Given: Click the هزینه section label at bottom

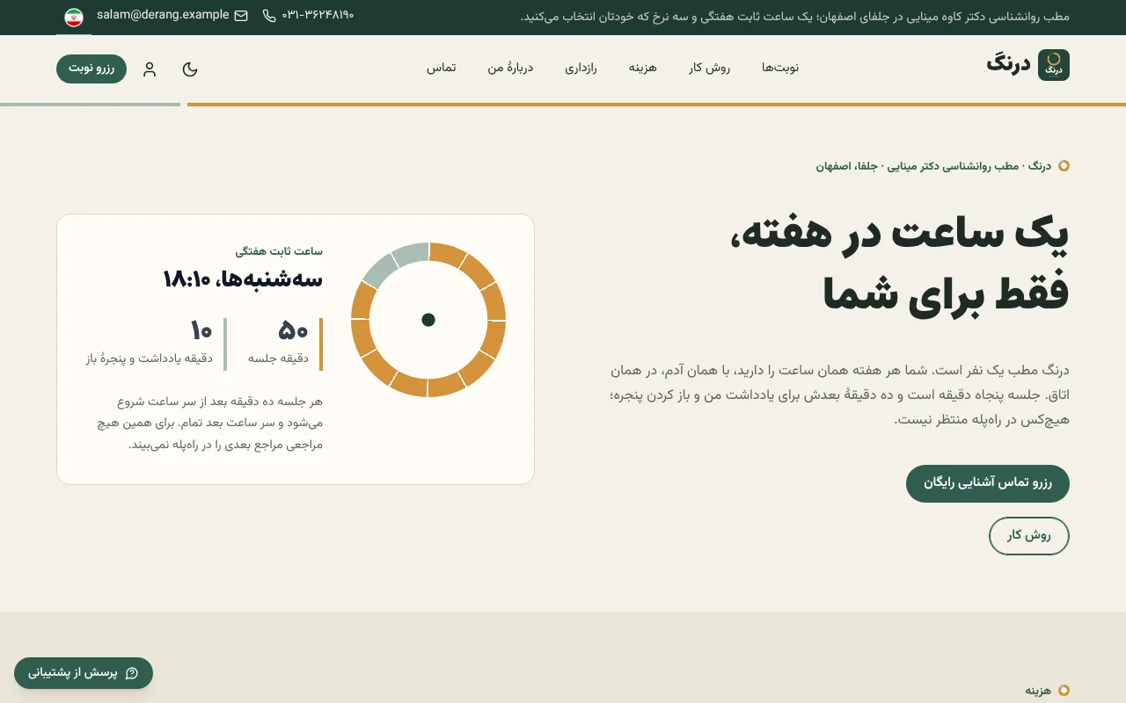Looking at the screenshot, I should pyautogui.click(x=1038, y=691).
